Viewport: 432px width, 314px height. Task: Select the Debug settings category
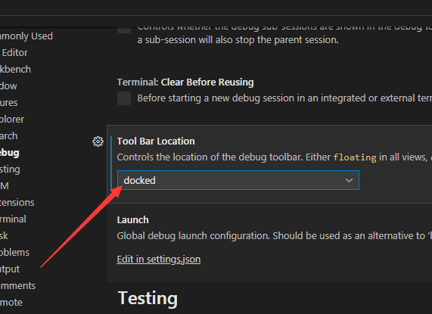tap(10, 153)
